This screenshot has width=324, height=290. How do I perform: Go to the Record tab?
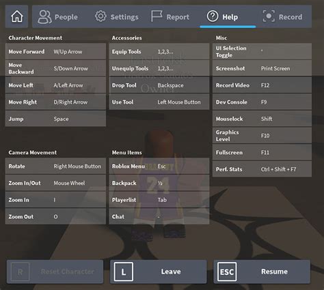[283, 17]
